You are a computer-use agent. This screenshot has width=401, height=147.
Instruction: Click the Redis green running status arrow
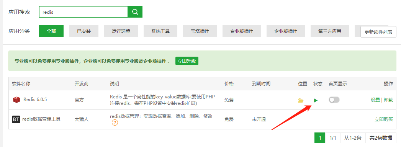[x=316, y=100]
